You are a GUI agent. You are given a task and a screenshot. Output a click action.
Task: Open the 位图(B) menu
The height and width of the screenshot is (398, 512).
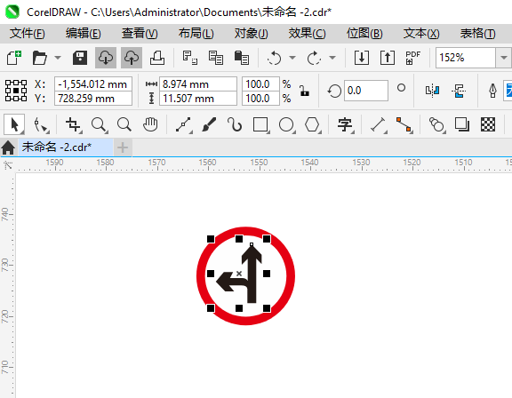[x=364, y=33]
